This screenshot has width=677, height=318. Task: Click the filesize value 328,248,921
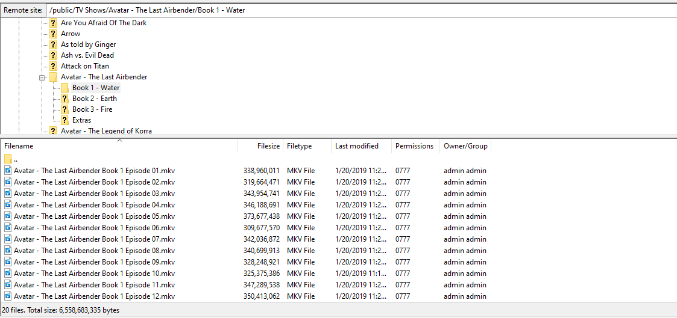coord(261,261)
